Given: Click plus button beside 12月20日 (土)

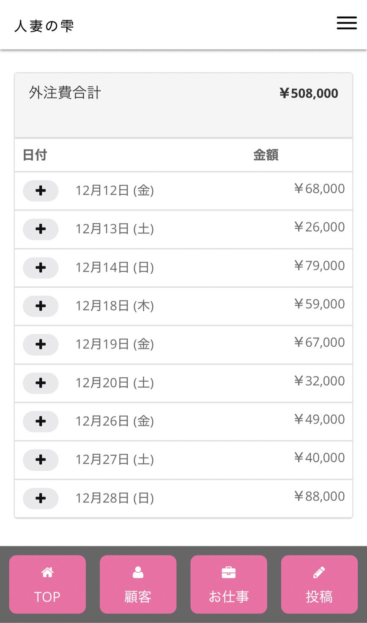Looking at the screenshot, I should click(x=41, y=383).
